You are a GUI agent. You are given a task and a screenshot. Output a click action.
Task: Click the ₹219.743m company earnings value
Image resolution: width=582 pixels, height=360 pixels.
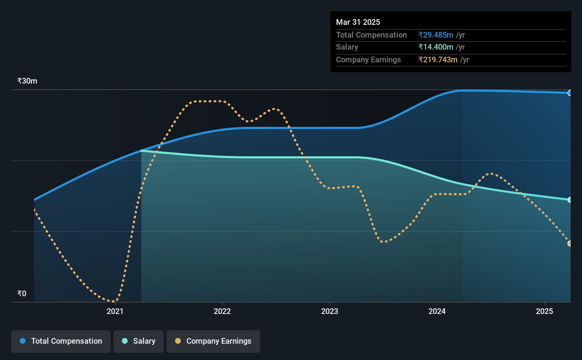point(438,60)
